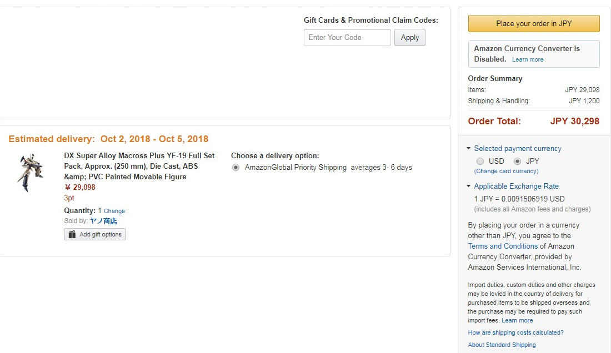Click Change card currency link
The height and width of the screenshot is (353, 611).
[506, 172]
